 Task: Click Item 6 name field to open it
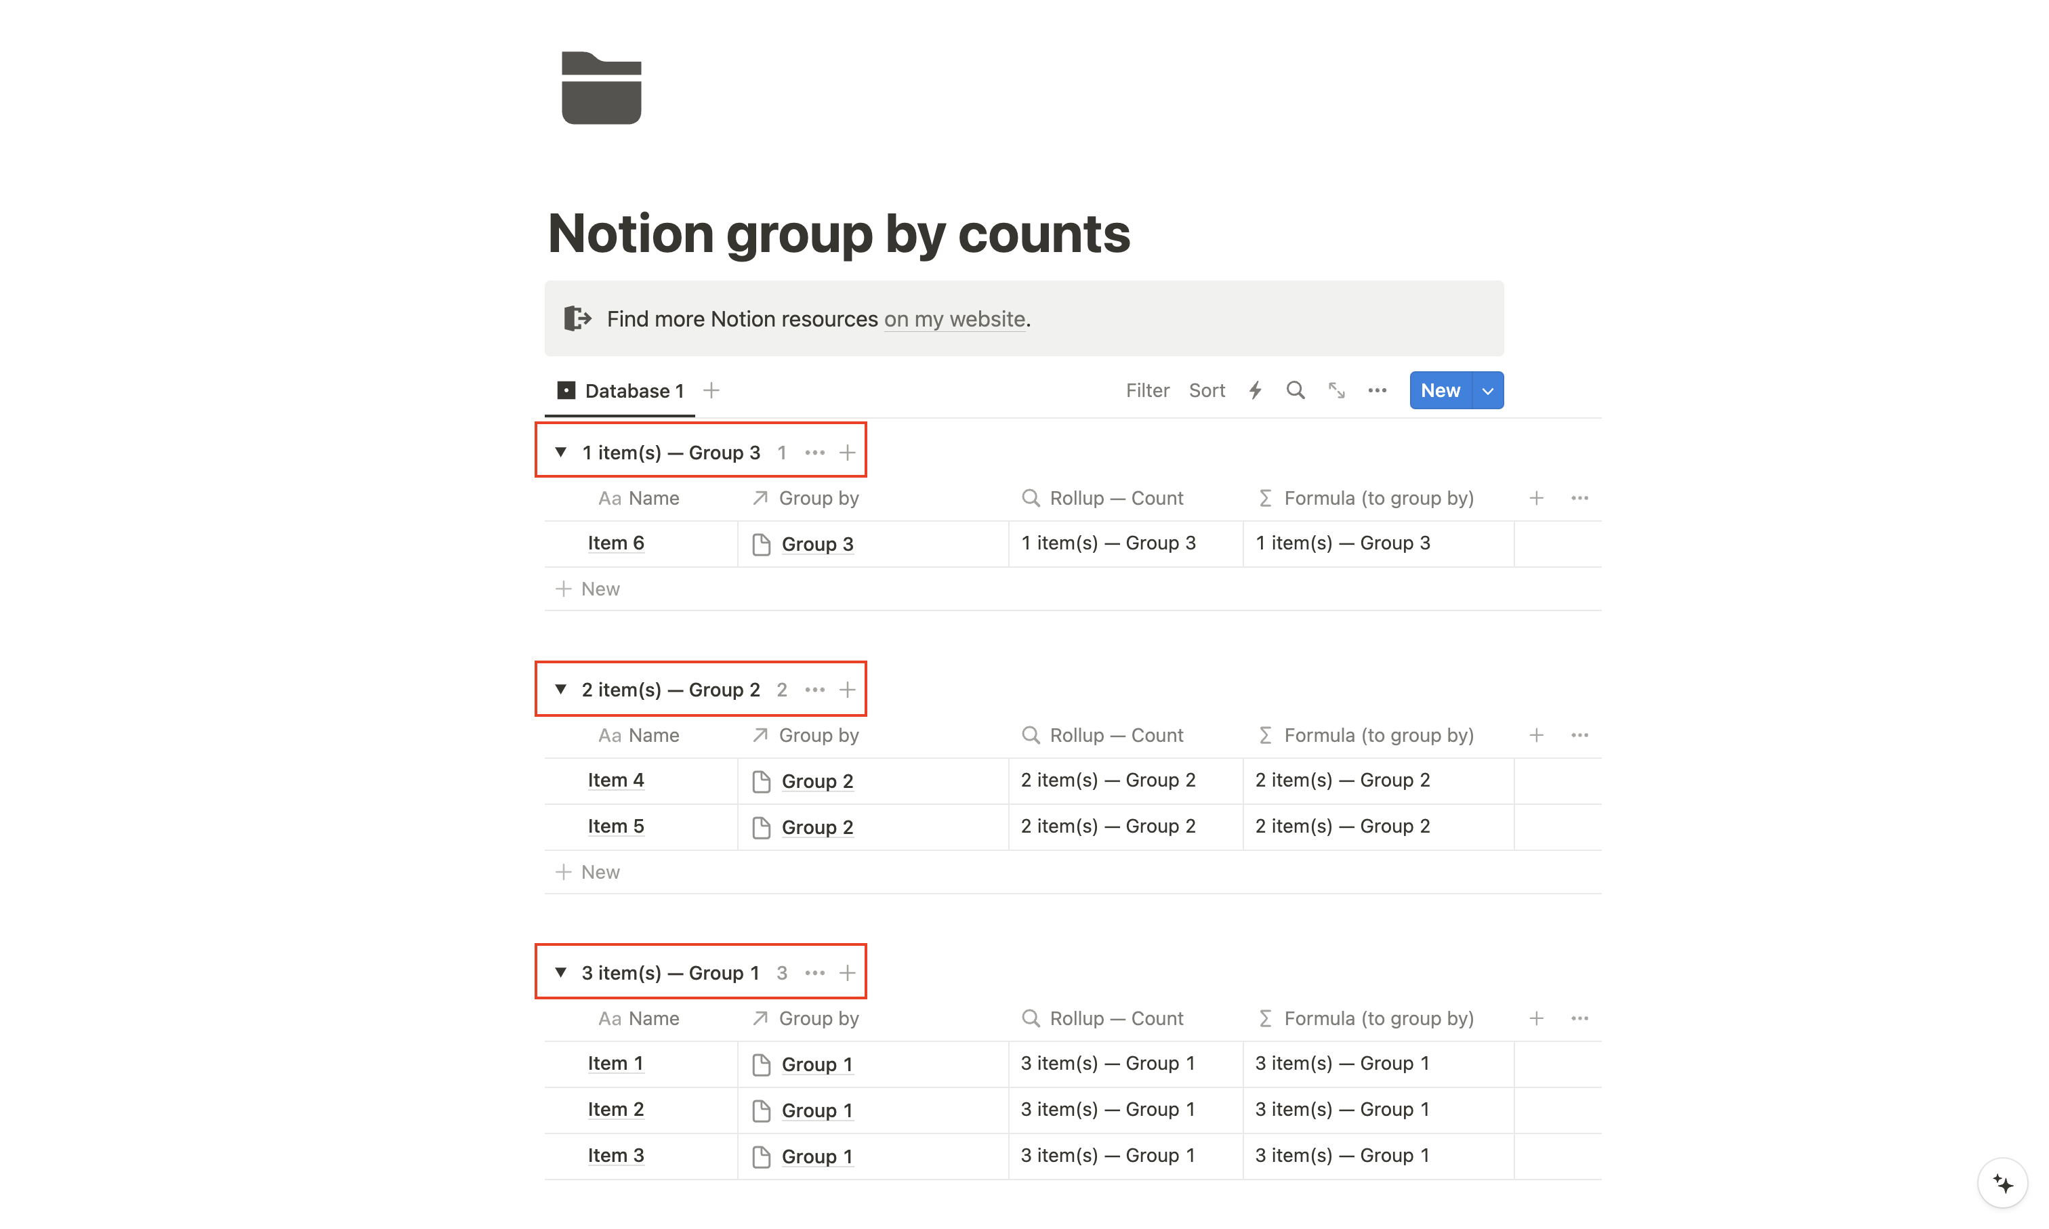pos(615,543)
